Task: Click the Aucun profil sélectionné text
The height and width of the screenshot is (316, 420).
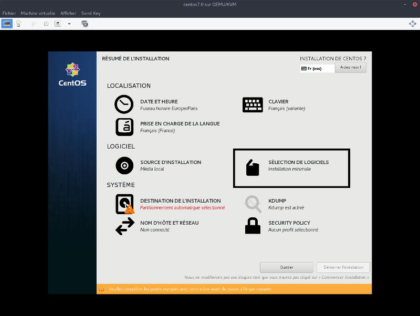Action: pos(293,230)
